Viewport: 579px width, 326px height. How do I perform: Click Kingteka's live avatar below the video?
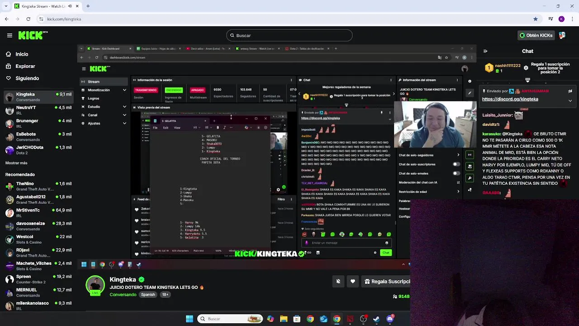pyautogui.click(x=95, y=285)
